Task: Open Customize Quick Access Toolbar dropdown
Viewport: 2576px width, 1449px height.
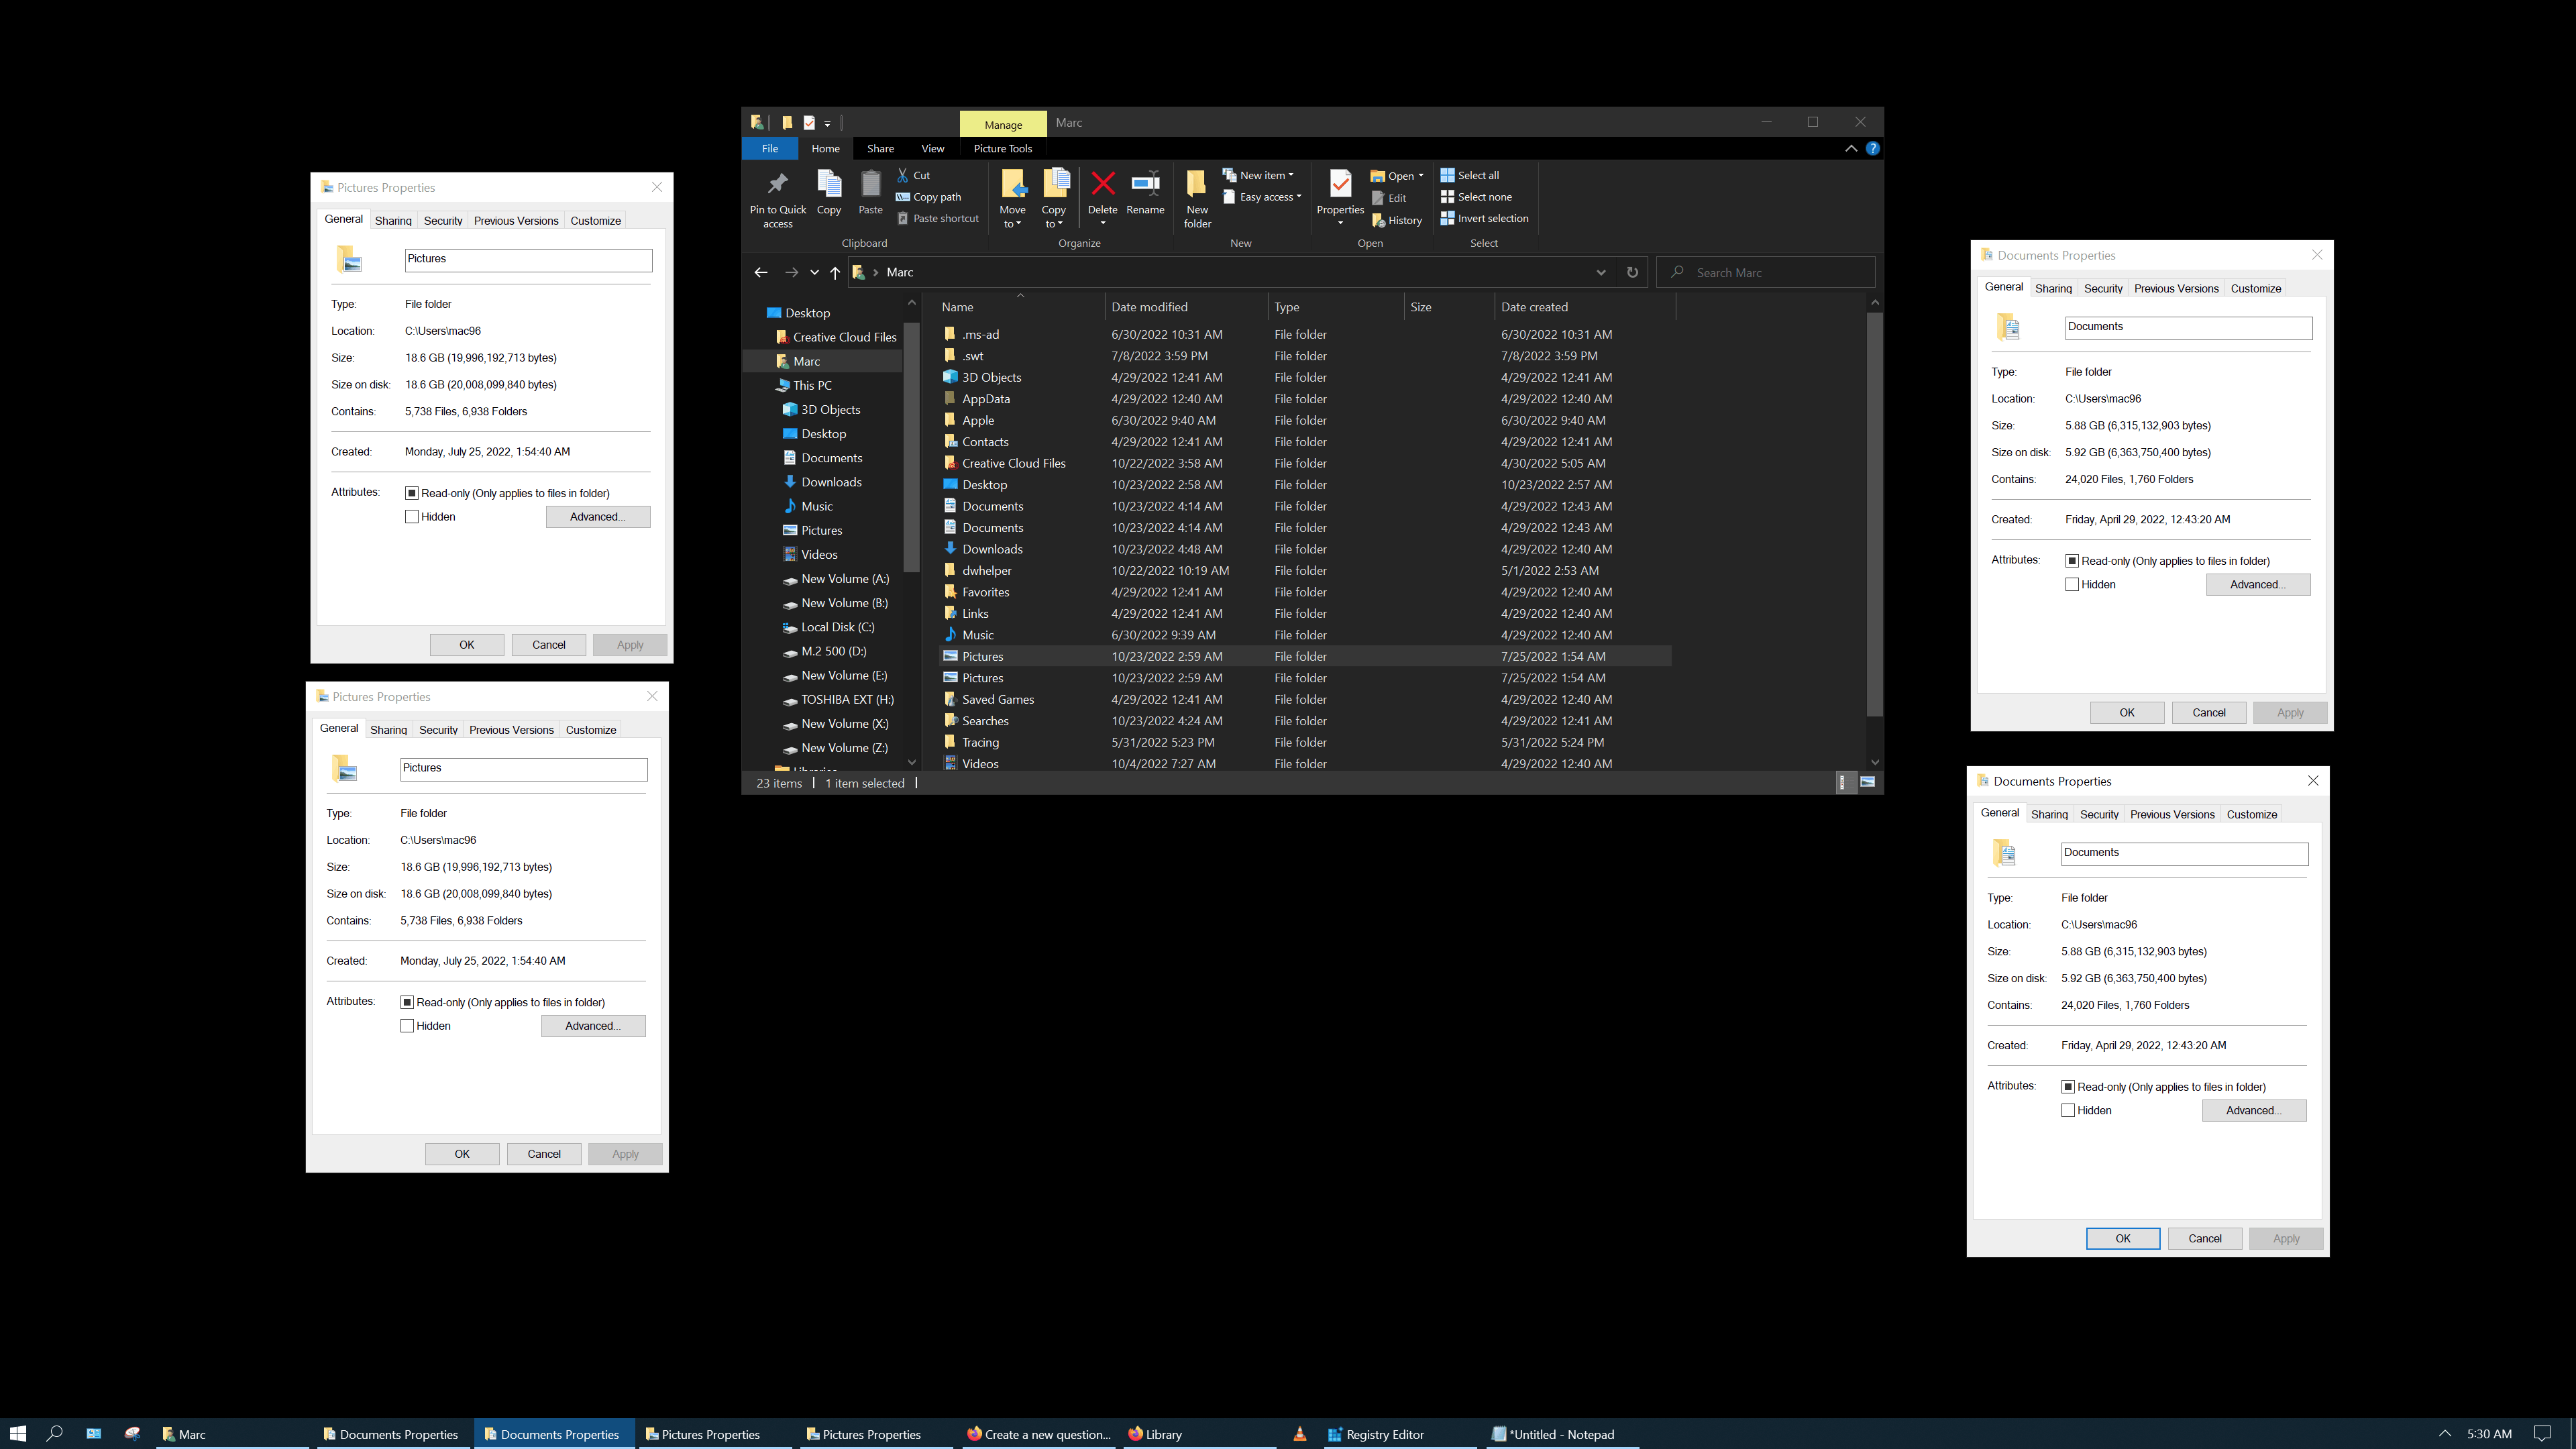Action: pos(827,123)
